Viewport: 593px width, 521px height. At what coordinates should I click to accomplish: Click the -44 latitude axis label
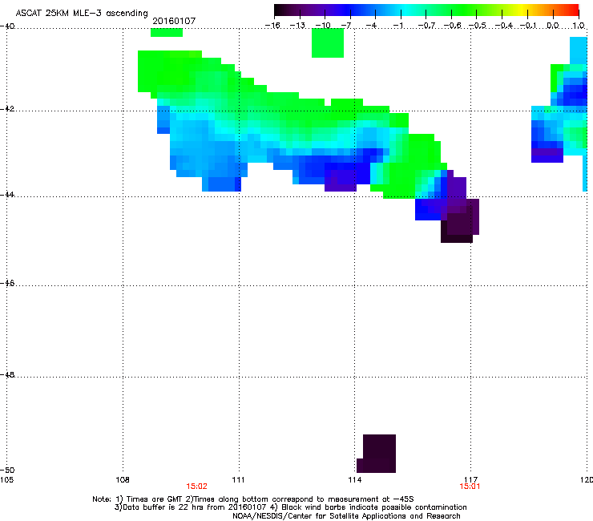pyautogui.click(x=7, y=194)
